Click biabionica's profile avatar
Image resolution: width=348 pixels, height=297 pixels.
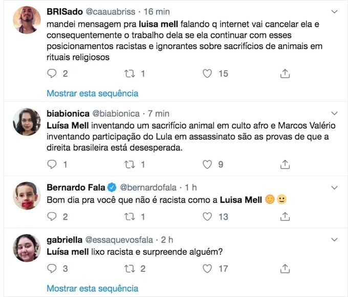click(27, 122)
